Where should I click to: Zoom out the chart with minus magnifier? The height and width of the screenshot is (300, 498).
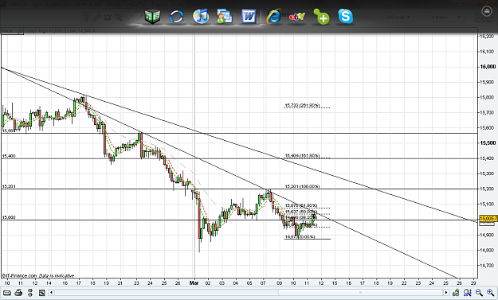[479, 292]
